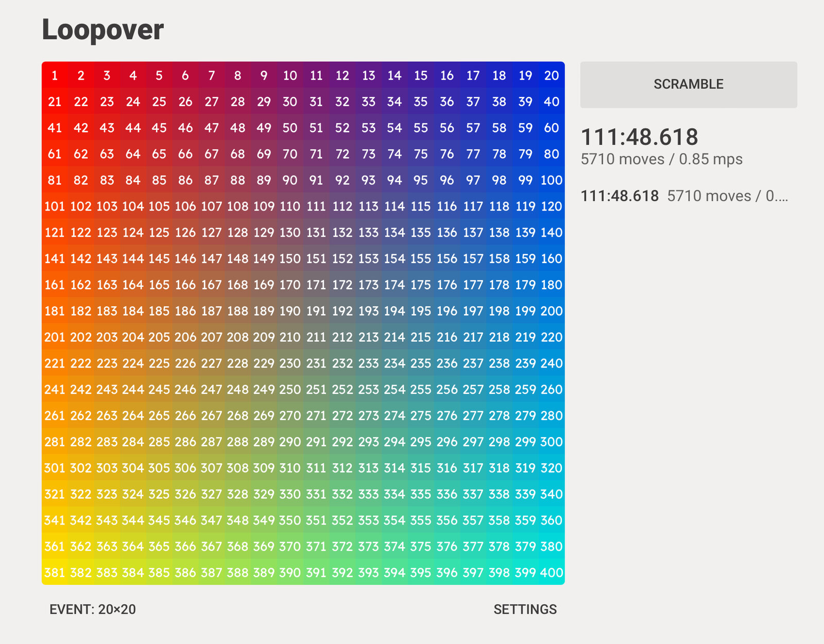Click tile number 1
The height and width of the screenshot is (644, 824).
[55, 75]
